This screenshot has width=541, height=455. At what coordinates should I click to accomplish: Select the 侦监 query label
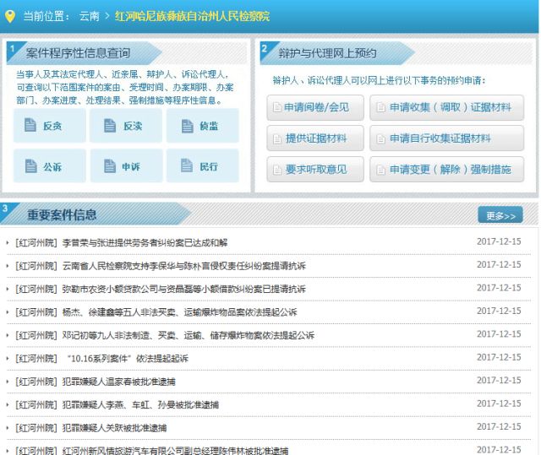click(209, 126)
